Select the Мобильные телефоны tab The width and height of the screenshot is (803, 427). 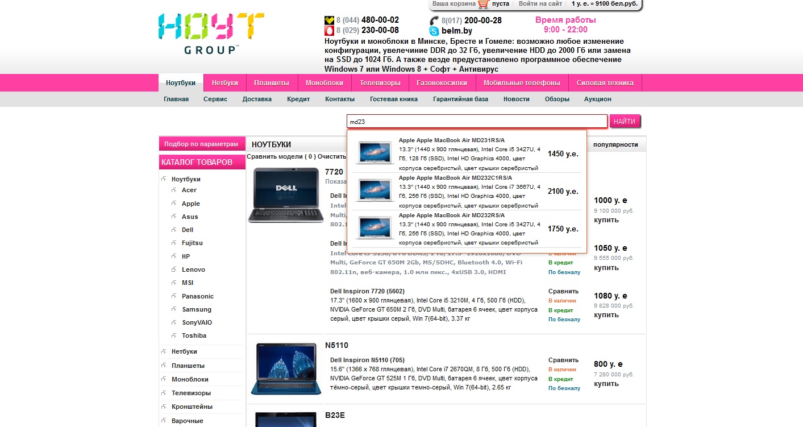tap(522, 83)
